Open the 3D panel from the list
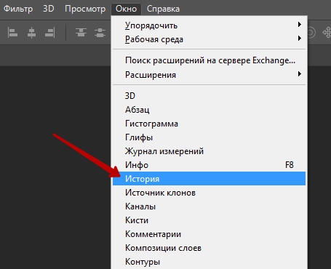 [209, 96]
